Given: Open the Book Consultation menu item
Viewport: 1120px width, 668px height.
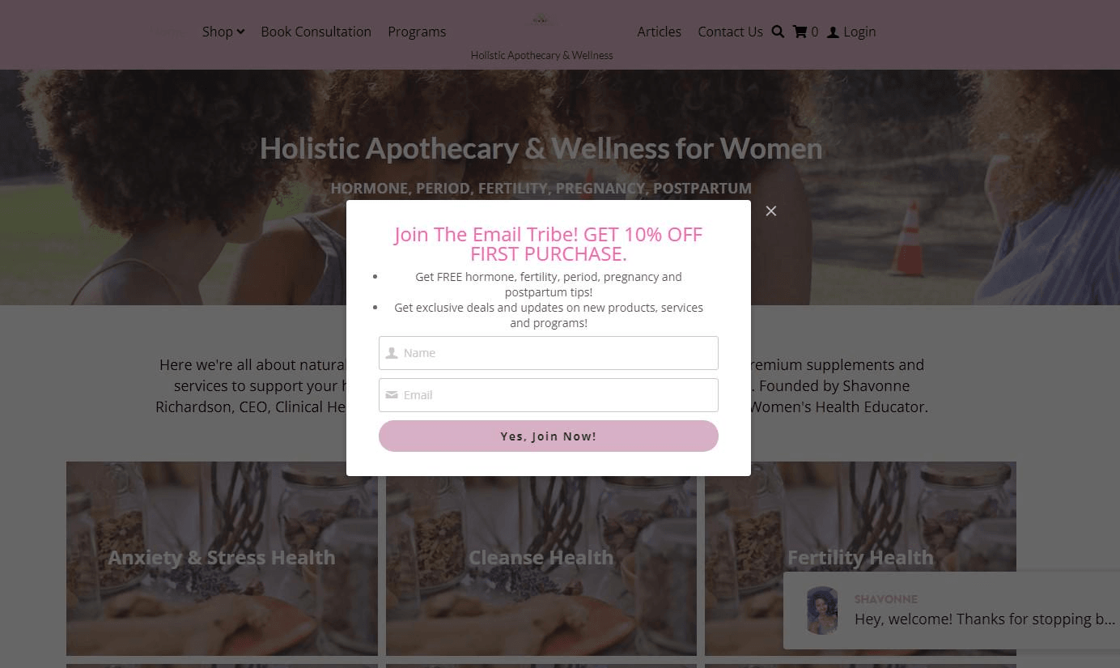Looking at the screenshot, I should (316, 32).
